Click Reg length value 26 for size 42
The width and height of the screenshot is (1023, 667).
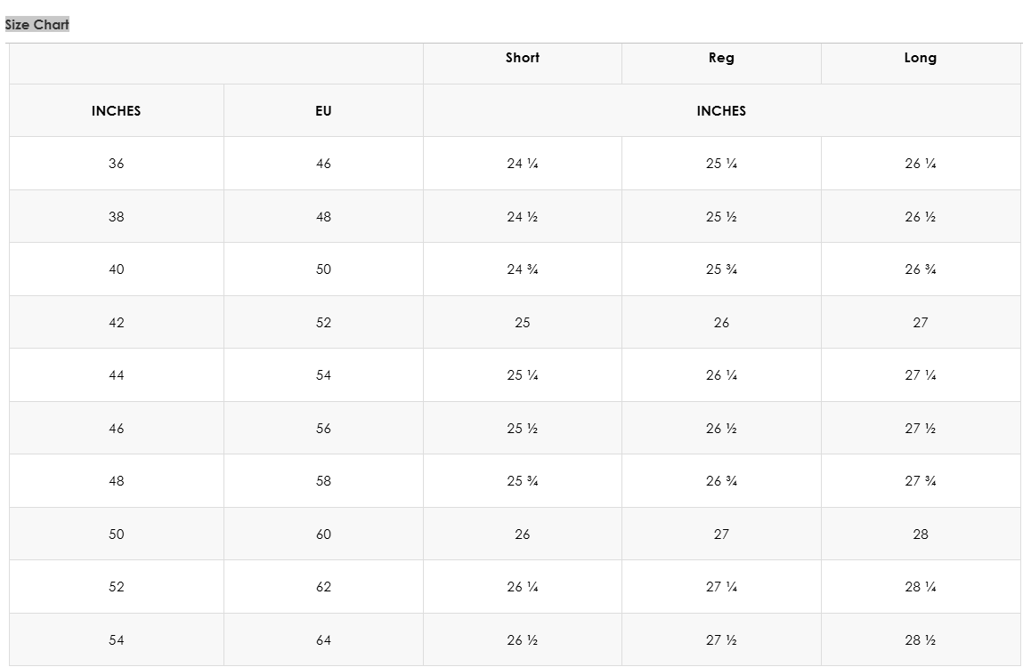(721, 323)
